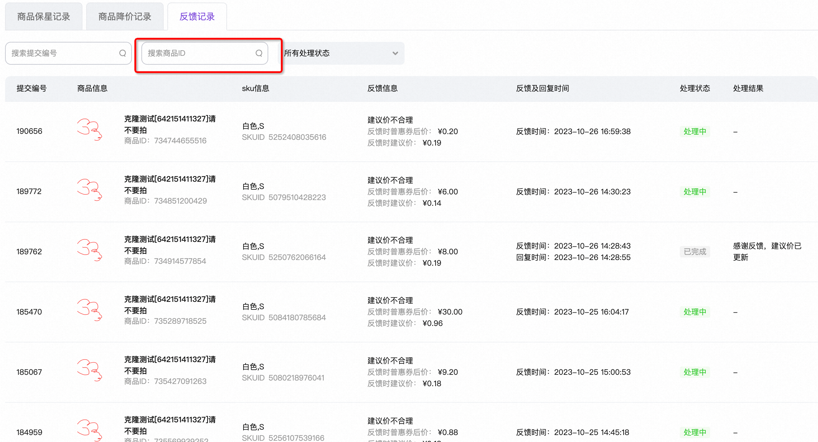Click feedback time 2023-10-25 15:00:53
This screenshot has width=818, height=442.
[x=592, y=372]
